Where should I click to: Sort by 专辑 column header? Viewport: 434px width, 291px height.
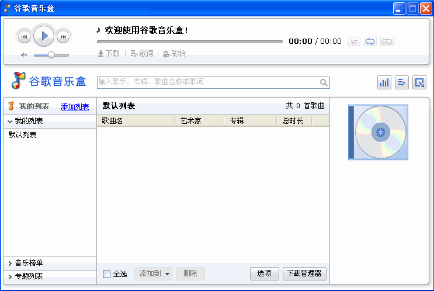pyautogui.click(x=250, y=121)
